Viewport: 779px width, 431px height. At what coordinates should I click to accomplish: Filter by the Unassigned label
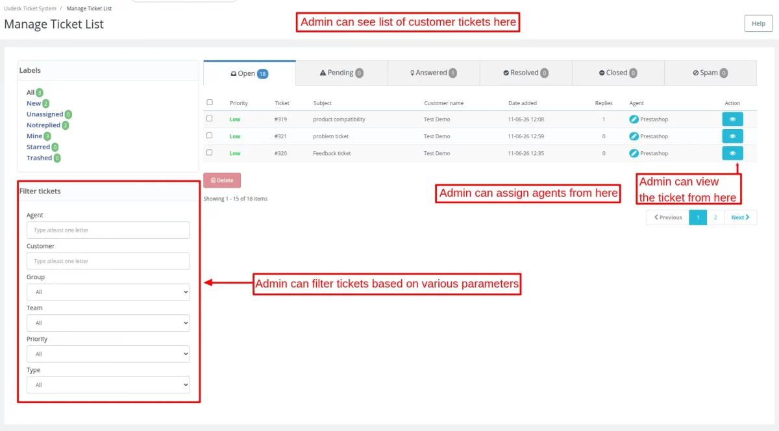[x=45, y=114]
